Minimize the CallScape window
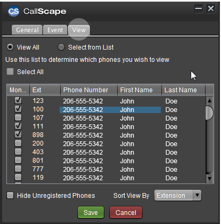The width and height of the screenshot is (221, 224). point(199,9)
